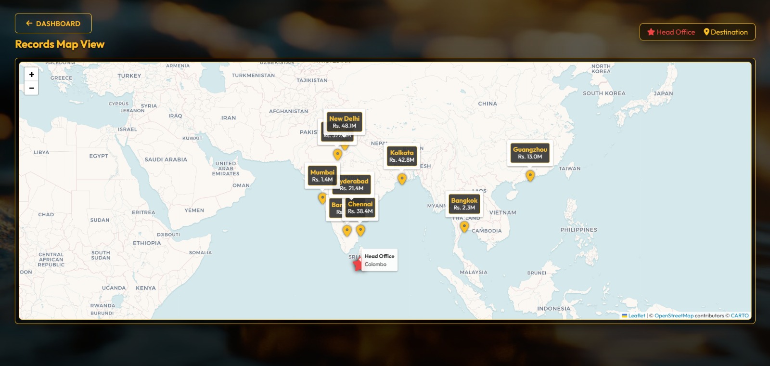The image size is (770, 366).
Task: Click the Dashboard back button
Action: point(53,23)
